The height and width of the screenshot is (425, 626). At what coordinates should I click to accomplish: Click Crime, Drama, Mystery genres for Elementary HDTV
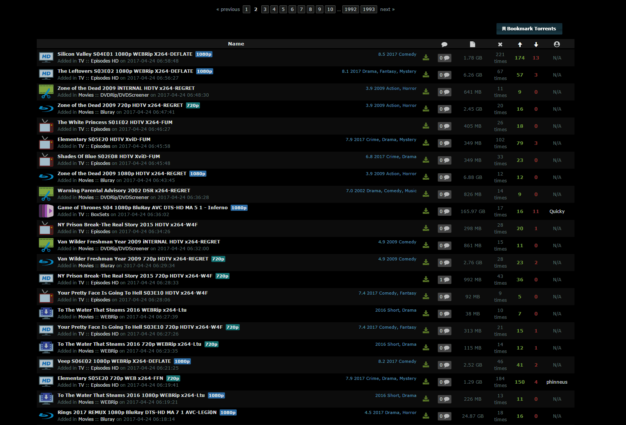pos(391,140)
